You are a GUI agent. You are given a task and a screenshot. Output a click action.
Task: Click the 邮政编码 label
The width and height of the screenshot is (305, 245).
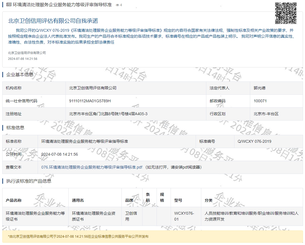tap(218, 101)
